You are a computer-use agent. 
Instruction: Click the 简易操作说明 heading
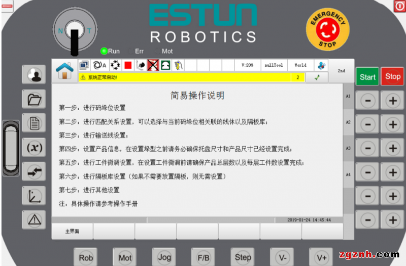tap(197, 96)
